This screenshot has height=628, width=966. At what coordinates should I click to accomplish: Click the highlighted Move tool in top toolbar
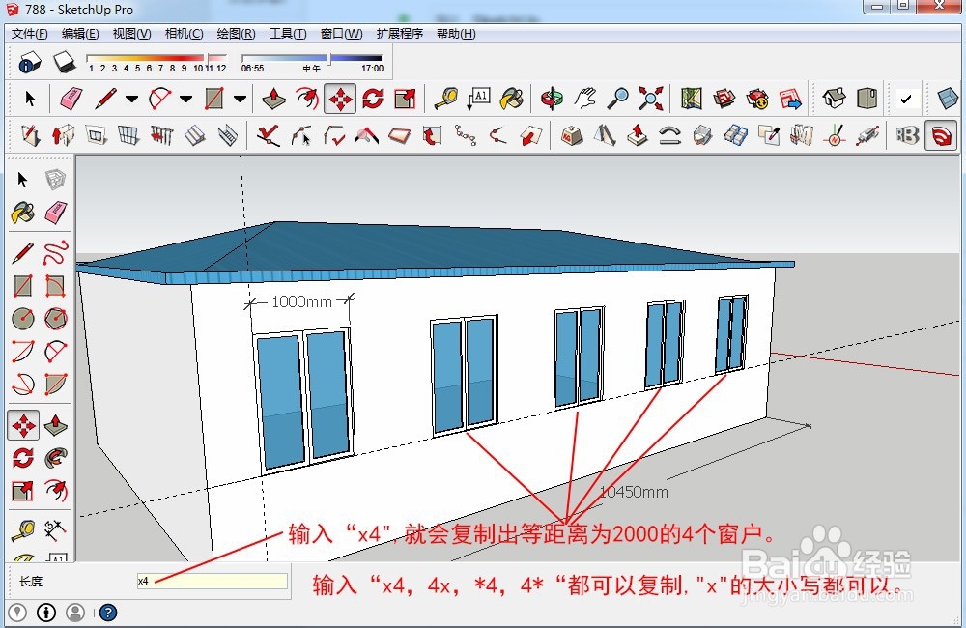pyautogui.click(x=340, y=99)
